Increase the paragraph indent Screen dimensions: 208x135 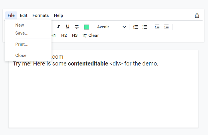pos(157,27)
